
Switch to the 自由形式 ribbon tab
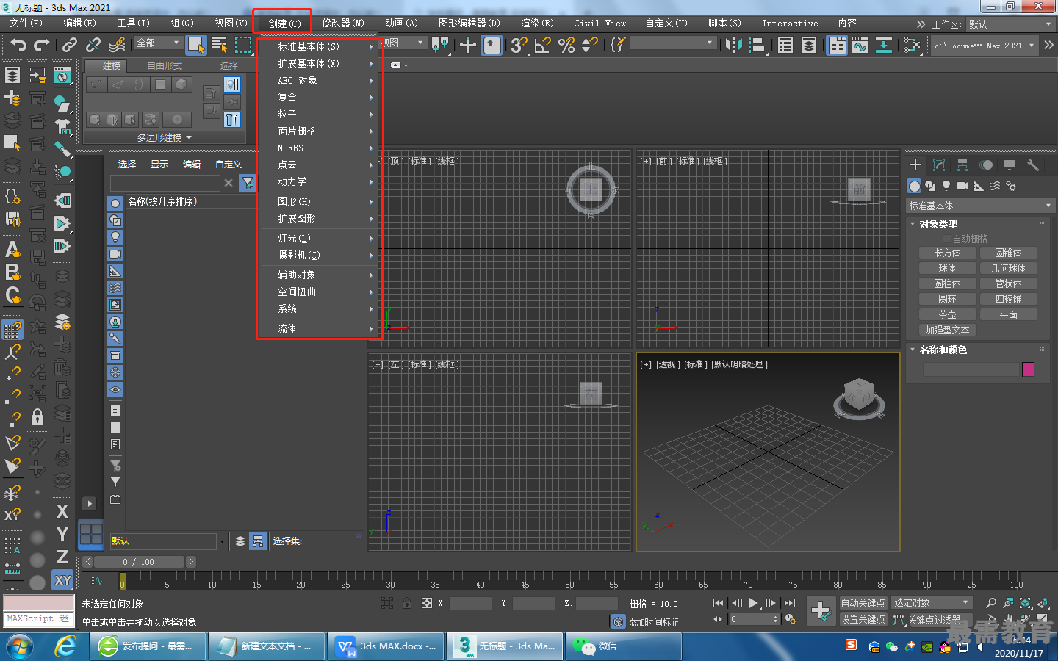165,66
